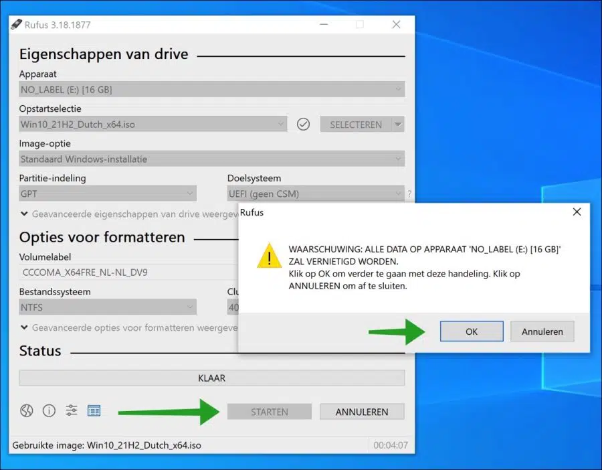This screenshot has height=470, width=602.
Task: Click the 'Opties voor formatteren' heading
Action: 102,237
